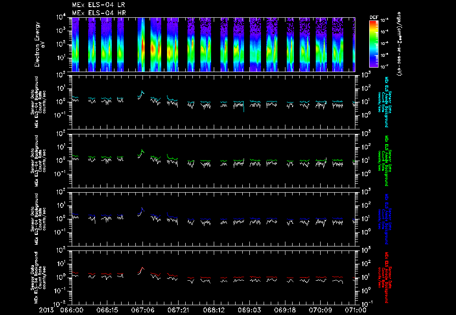Select the '069:18' time tick label

285,311
